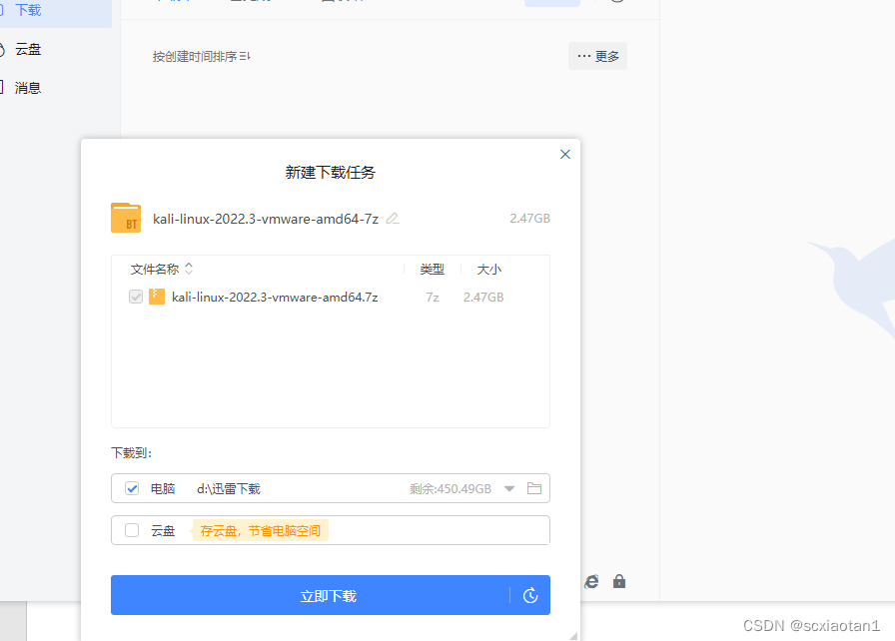Click the scheduled download clock icon
The width and height of the screenshot is (895, 641).
530,595
